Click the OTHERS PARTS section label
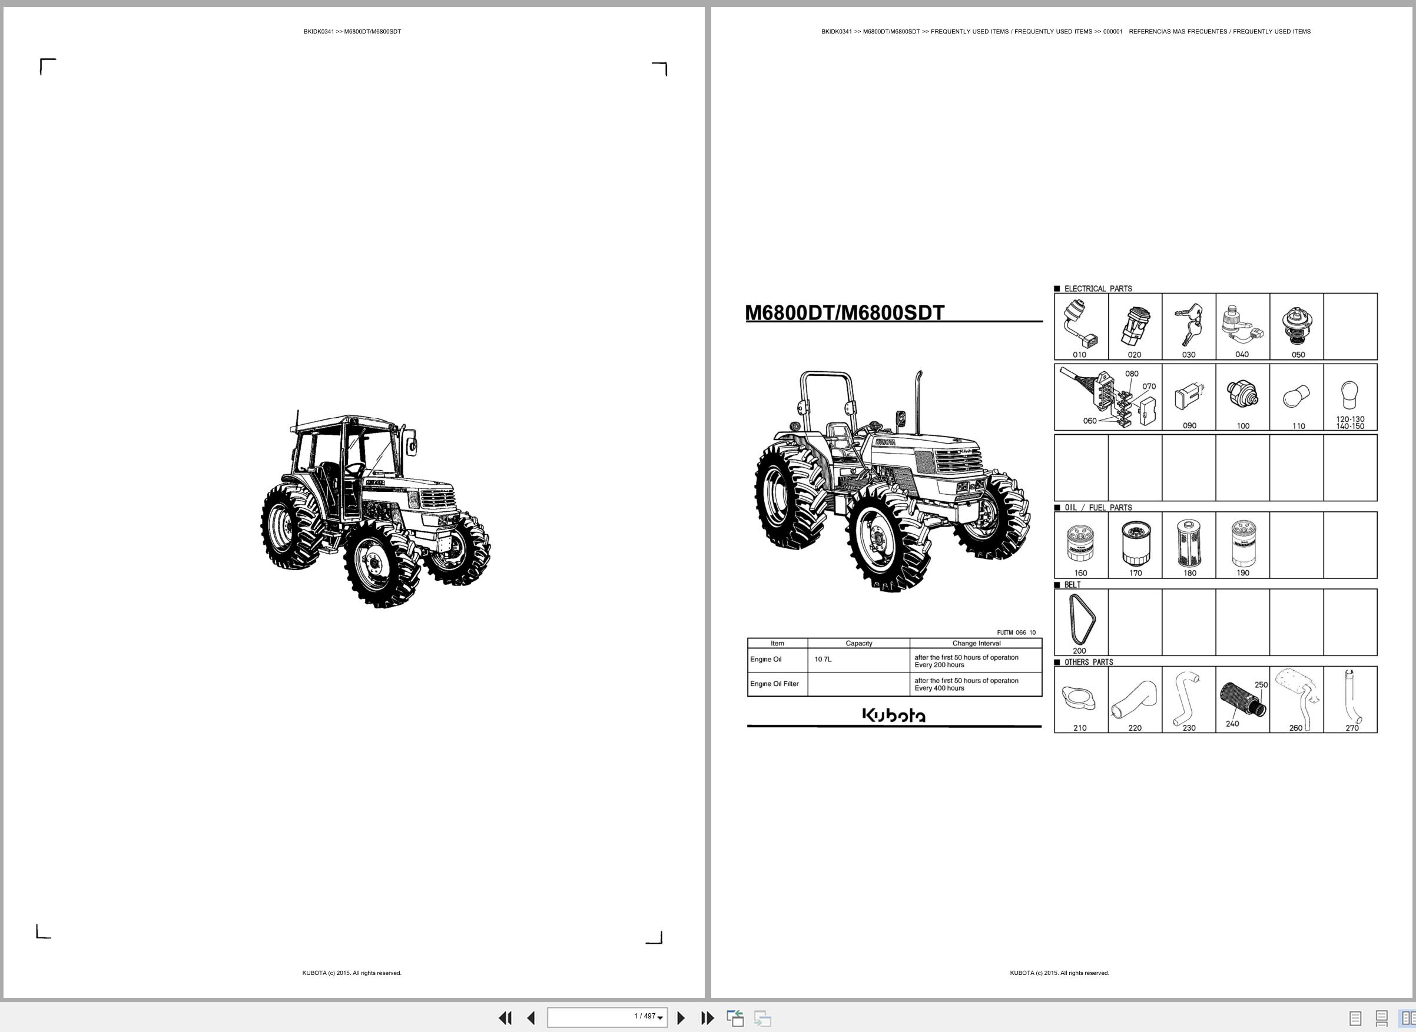This screenshot has height=1032, width=1416. pyautogui.click(x=1089, y=662)
